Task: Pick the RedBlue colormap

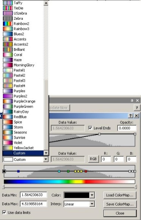Action: tap(23, 117)
